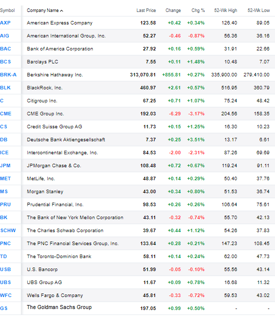Open the MET ticker link

pos(5,179)
